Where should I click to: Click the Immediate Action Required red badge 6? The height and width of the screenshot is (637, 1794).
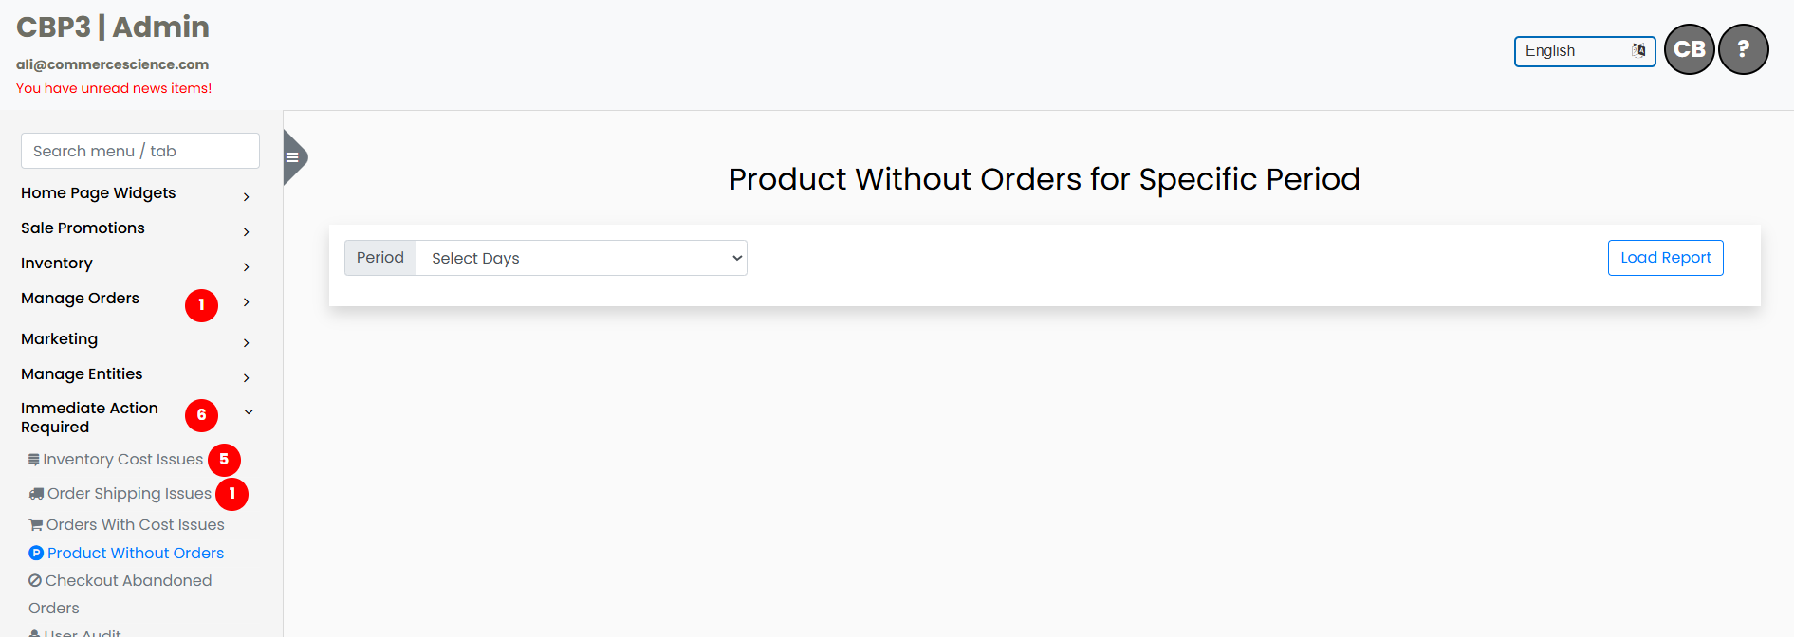point(201,415)
